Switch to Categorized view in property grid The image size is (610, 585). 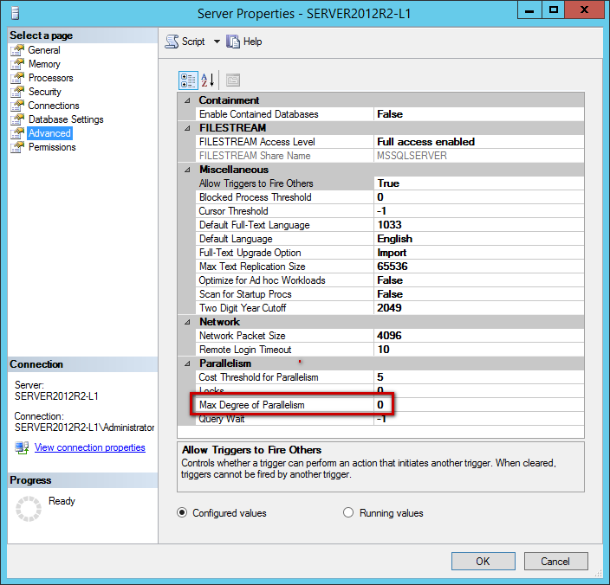pos(188,80)
